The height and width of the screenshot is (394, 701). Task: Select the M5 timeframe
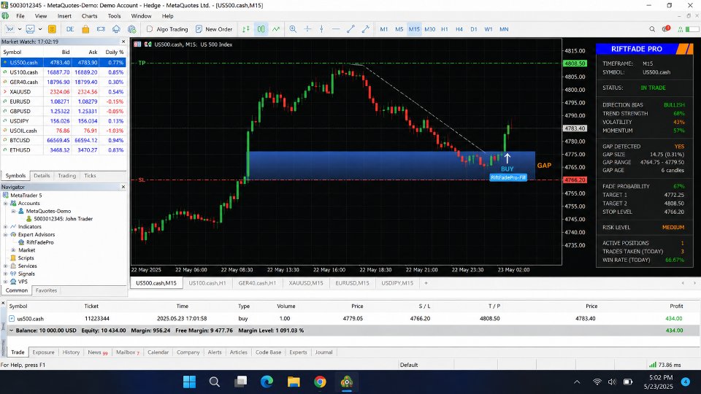[x=399, y=29]
